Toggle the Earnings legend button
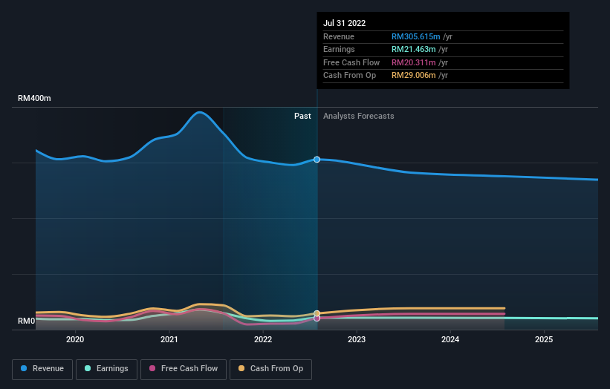610x389 pixels. click(x=106, y=369)
